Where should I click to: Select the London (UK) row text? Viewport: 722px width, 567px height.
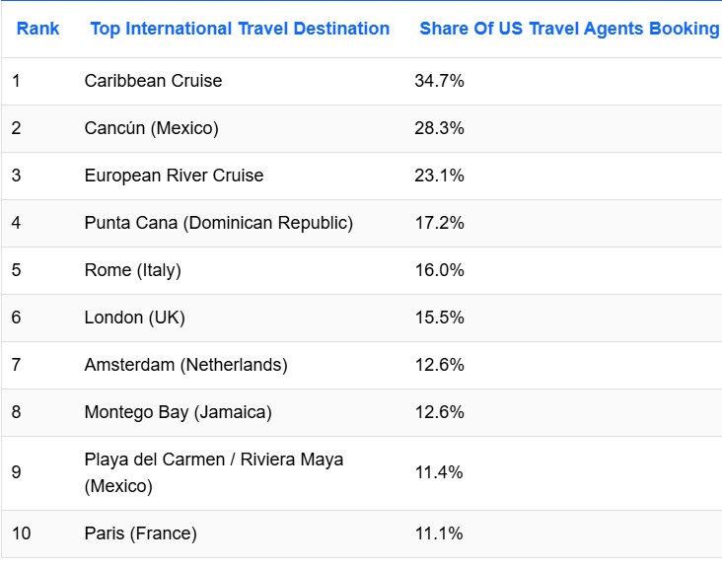[134, 318]
